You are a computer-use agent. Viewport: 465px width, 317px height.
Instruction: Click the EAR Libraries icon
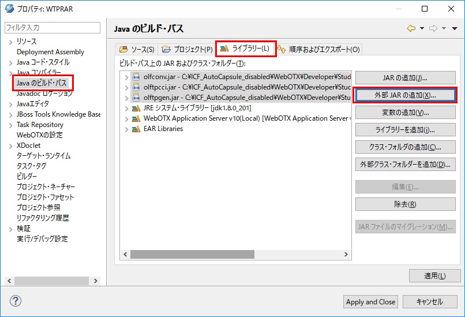pyautogui.click(x=136, y=129)
